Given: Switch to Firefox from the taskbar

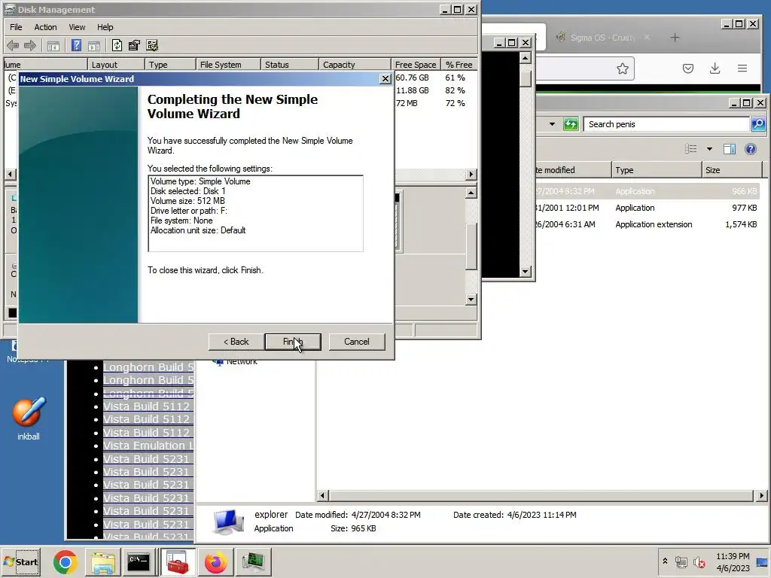Looking at the screenshot, I should click(215, 562).
